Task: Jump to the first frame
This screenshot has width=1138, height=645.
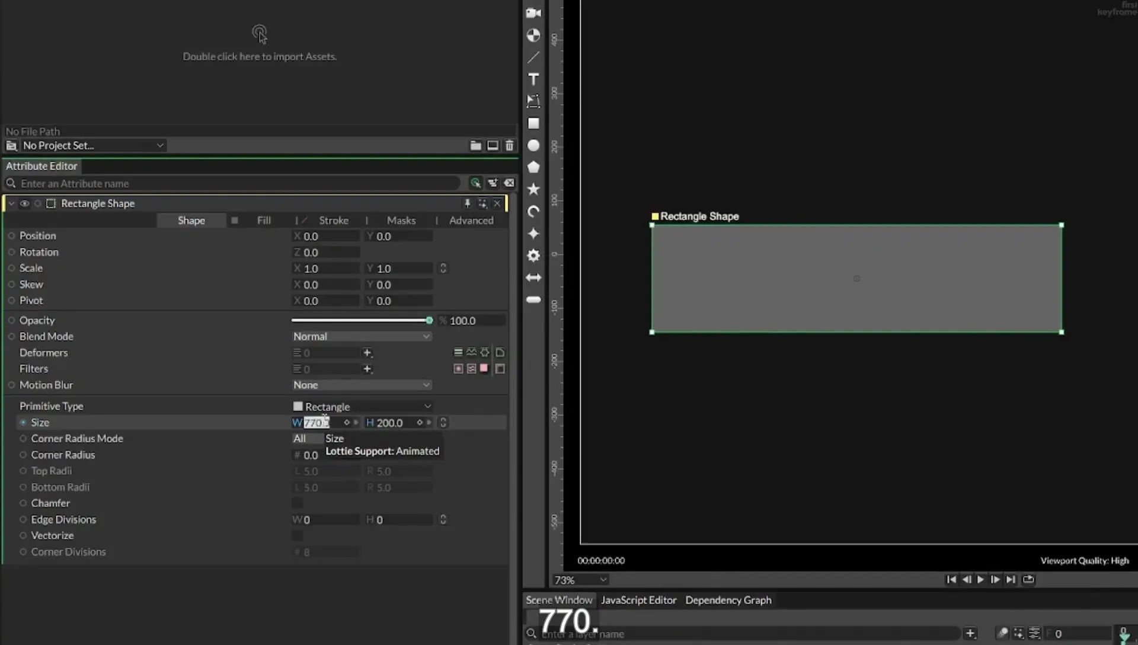Action: (951, 579)
